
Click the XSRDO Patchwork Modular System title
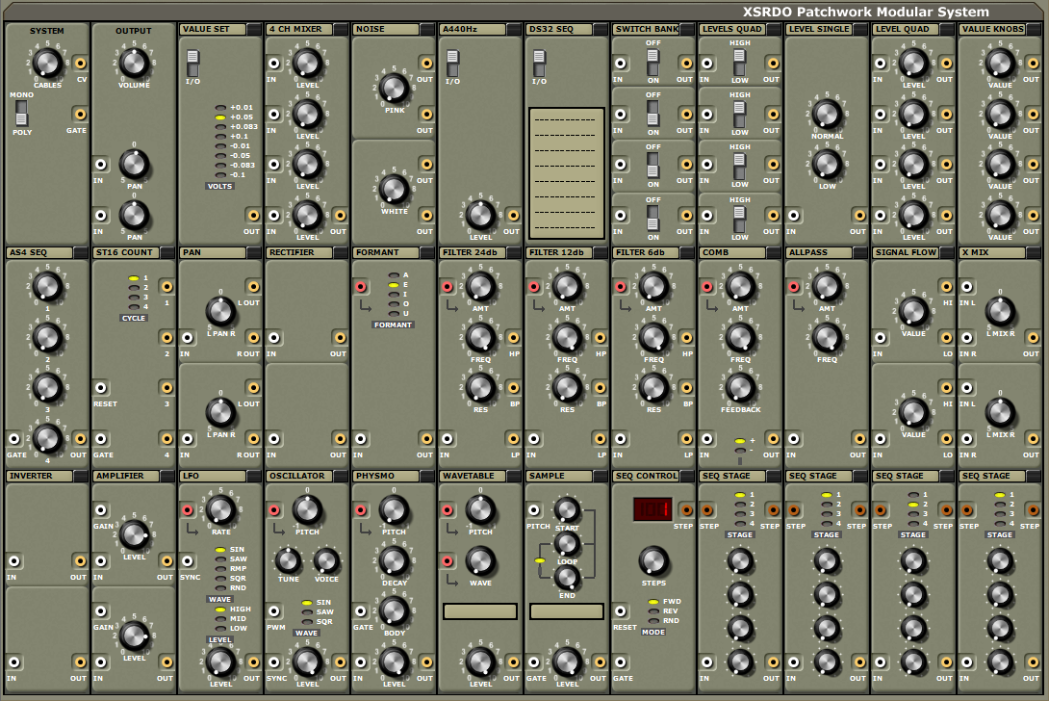pyautogui.click(x=866, y=12)
